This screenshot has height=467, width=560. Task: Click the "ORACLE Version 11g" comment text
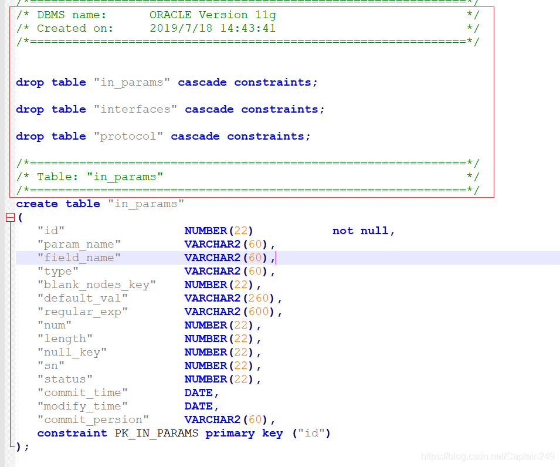[212, 15]
